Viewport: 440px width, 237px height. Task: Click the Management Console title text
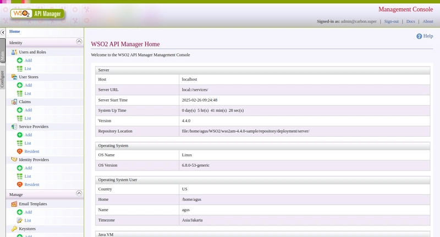pos(405,9)
